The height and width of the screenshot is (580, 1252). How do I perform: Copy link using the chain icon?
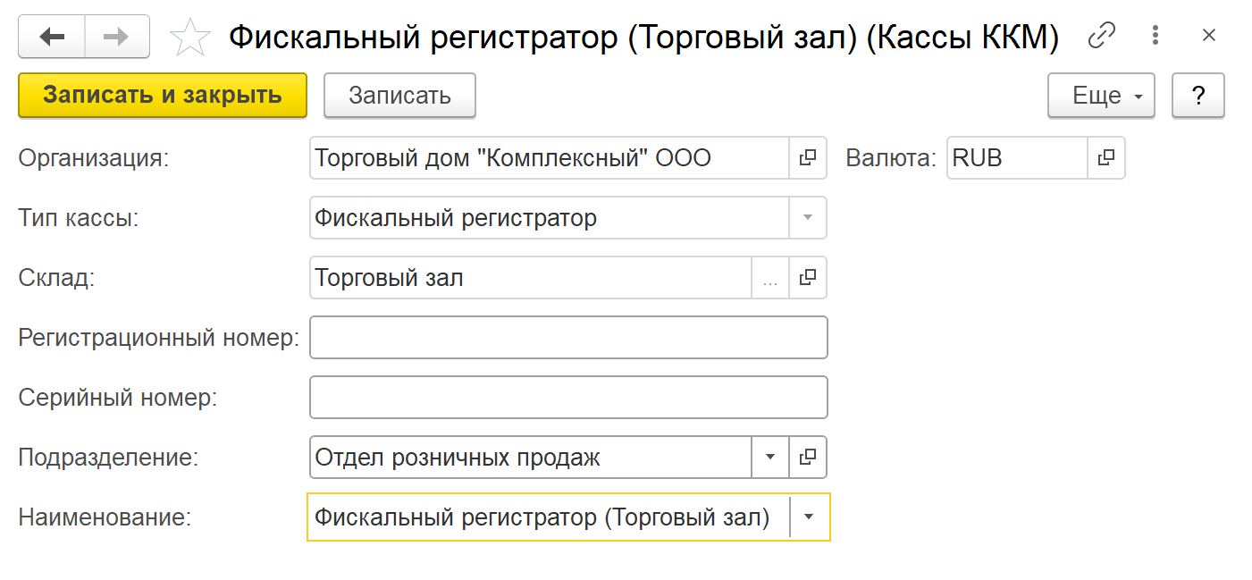[x=1102, y=36]
